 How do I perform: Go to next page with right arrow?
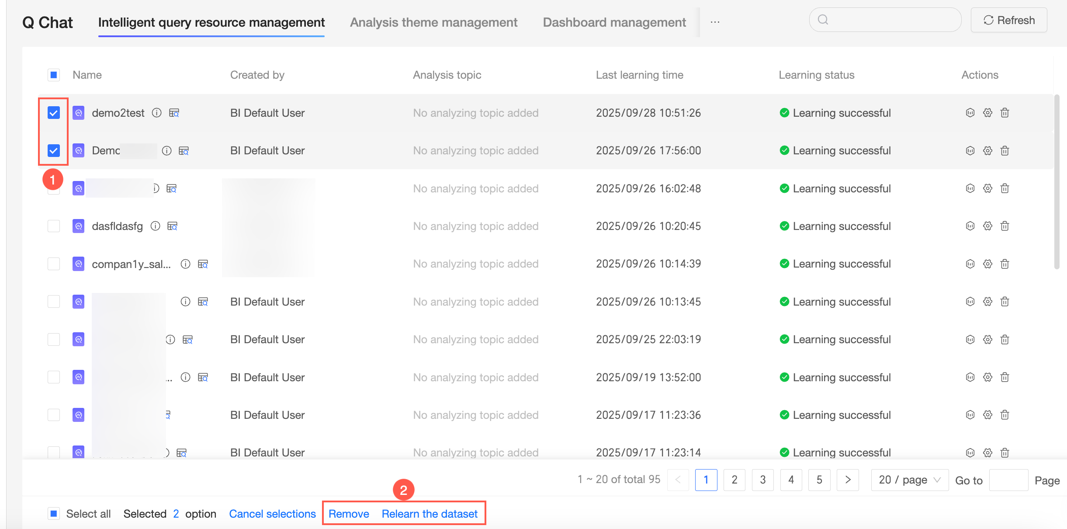pyautogui.click(x=848, y=480)
